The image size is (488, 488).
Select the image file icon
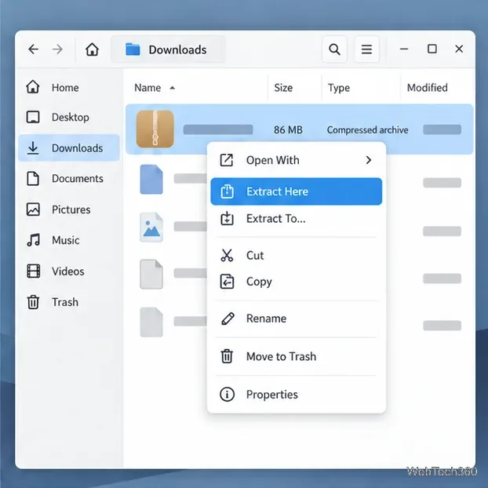151,228
